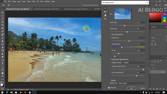The height and width of the screenshot is (94, 167).
Task: Select the Move tool in the left toolbar
Action: 2,12
